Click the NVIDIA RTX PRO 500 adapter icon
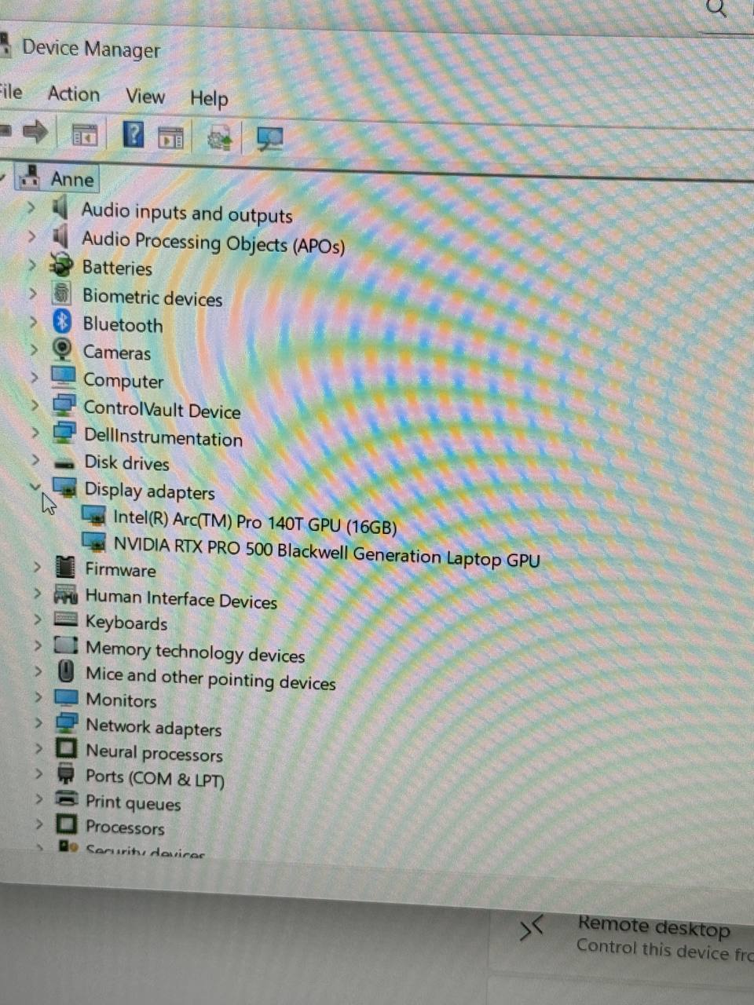This screenshot has width=754, height=1005. [94, 542]
